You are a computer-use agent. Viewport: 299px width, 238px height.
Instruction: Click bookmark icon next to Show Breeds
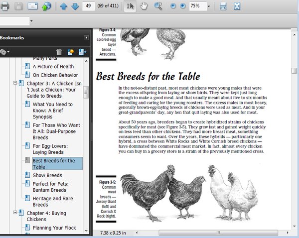click(x=27, y=175)
